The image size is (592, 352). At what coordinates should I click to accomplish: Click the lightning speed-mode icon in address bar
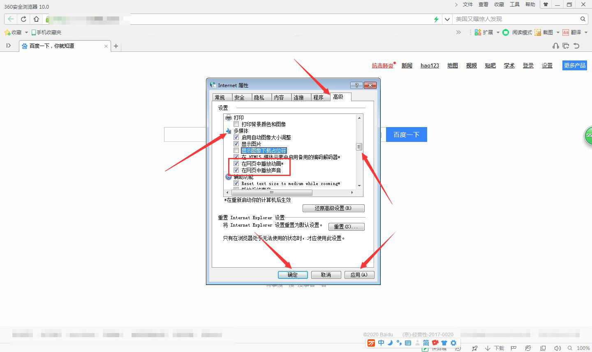436,19
